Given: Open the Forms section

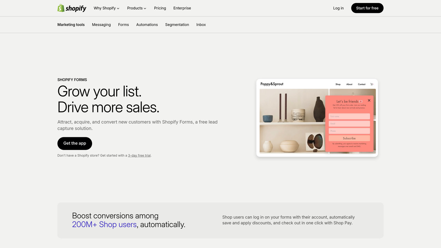Looking at the screenshot, I should click(x=123, y=25).
